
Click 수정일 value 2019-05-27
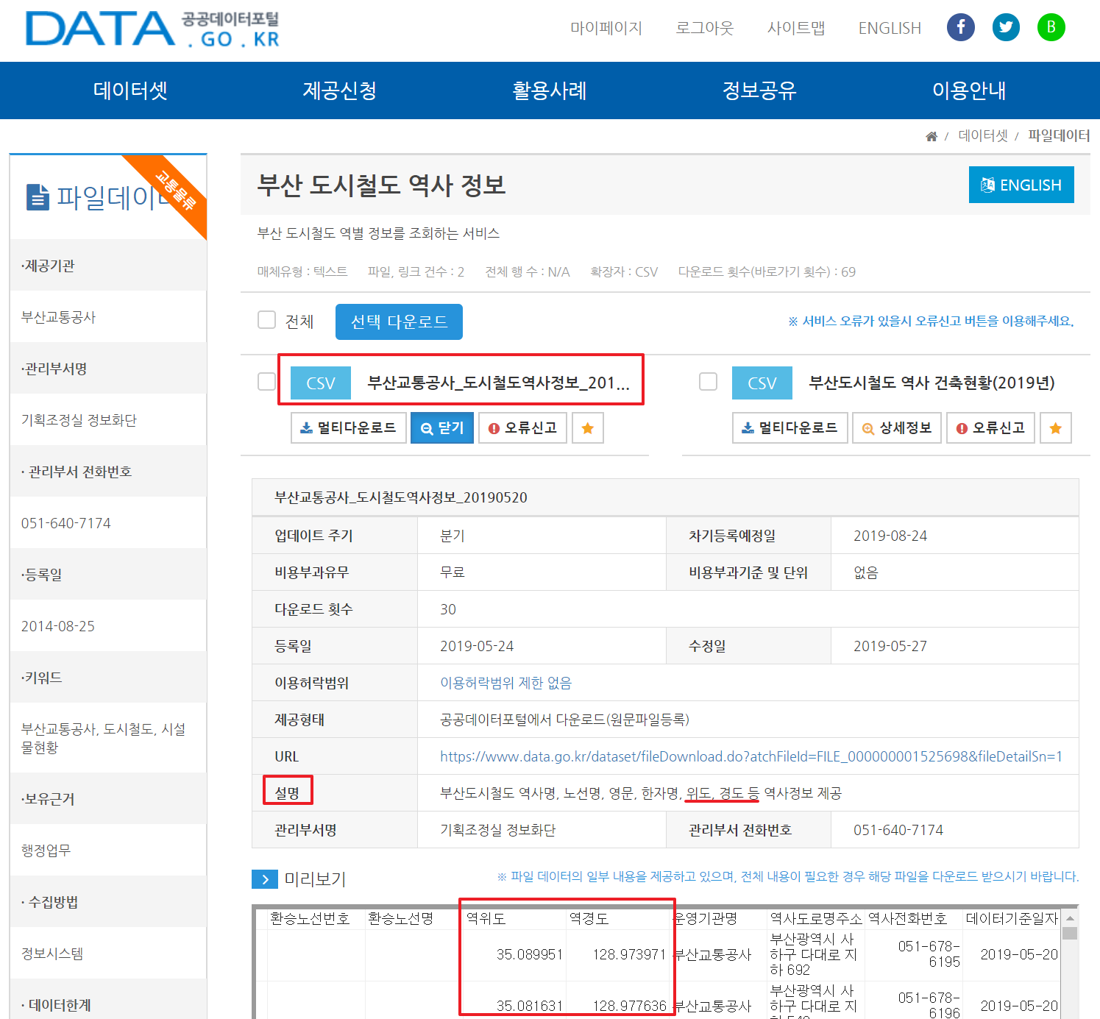[890, 646]
